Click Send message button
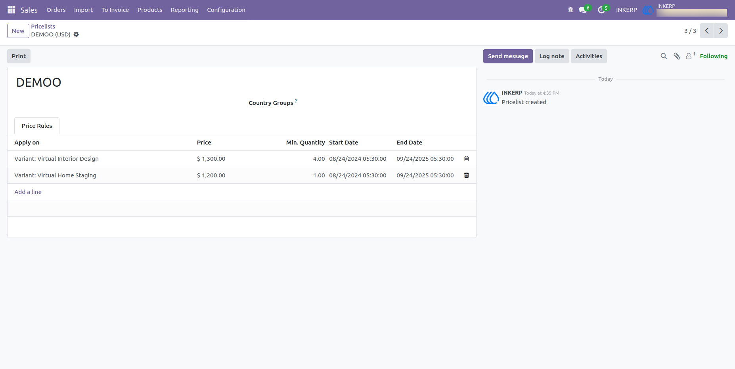This screenshot has height=369, width=735. (508, 56)
